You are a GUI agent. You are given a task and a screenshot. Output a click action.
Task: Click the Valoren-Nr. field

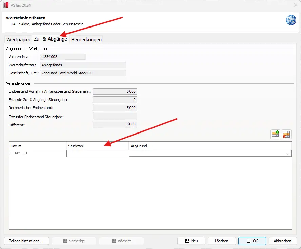[x=63, y=57]
